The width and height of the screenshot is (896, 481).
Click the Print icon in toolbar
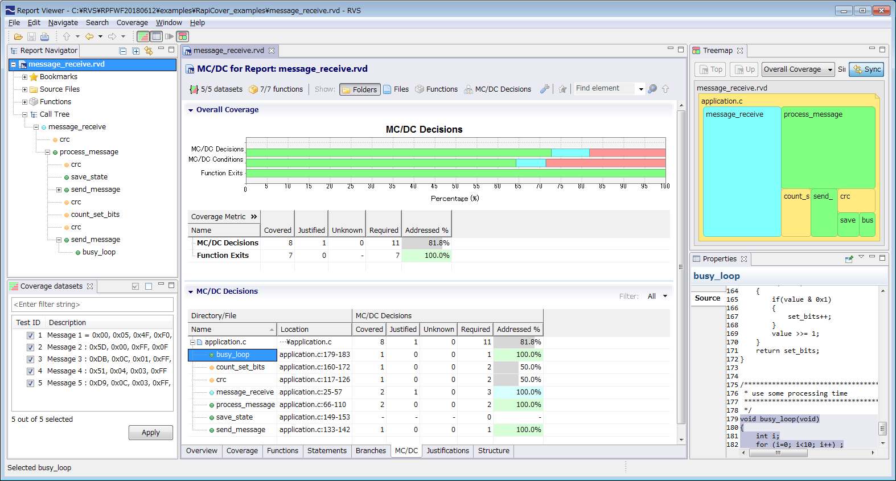[x=44, y=36]
